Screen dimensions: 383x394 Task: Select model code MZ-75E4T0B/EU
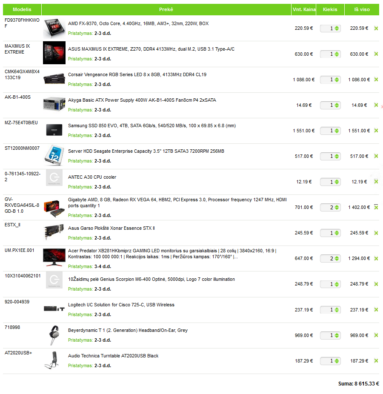[x=21, y=123]
